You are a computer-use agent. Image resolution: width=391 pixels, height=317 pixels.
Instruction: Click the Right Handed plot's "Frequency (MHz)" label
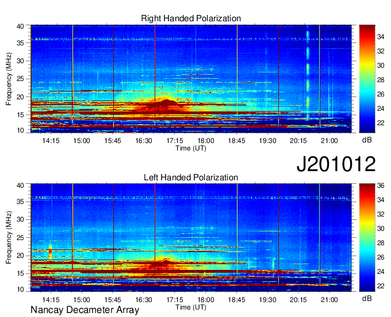pos(9,79)
